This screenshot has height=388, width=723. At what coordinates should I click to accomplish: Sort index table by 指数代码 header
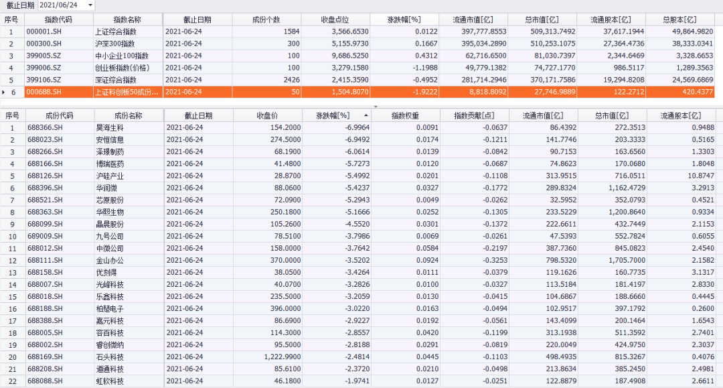tap(58, 19)
